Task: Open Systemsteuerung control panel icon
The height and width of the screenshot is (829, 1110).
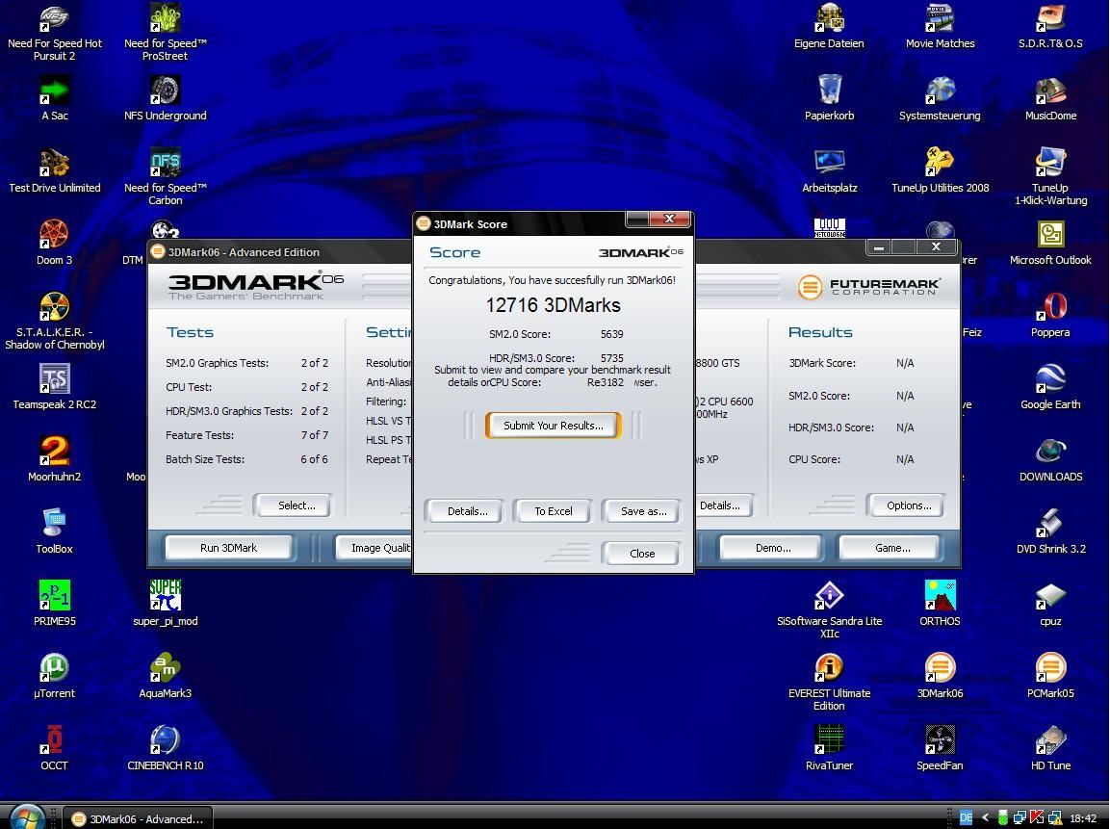Action: point(940,97)
